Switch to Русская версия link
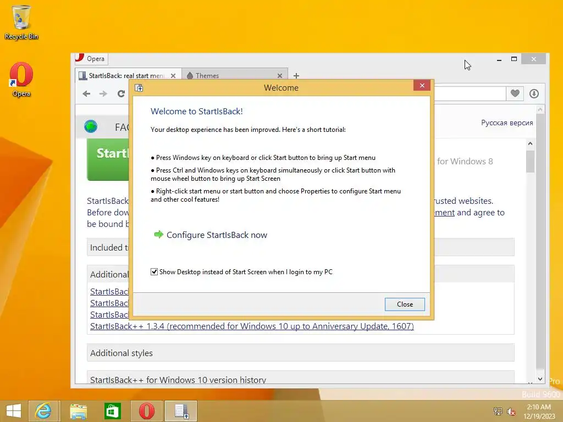The image size is (563, 422). (x=506, y=123)
